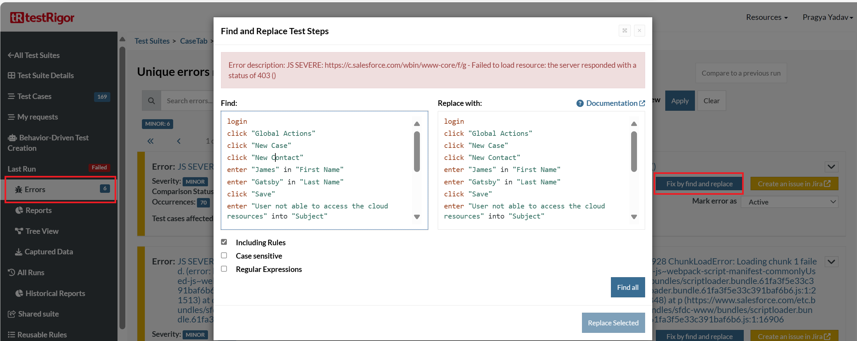Expand the Pragya Yadav user menu
This screenshot has height=341, width=857.
pyautogui.click(x=827, y=17)
